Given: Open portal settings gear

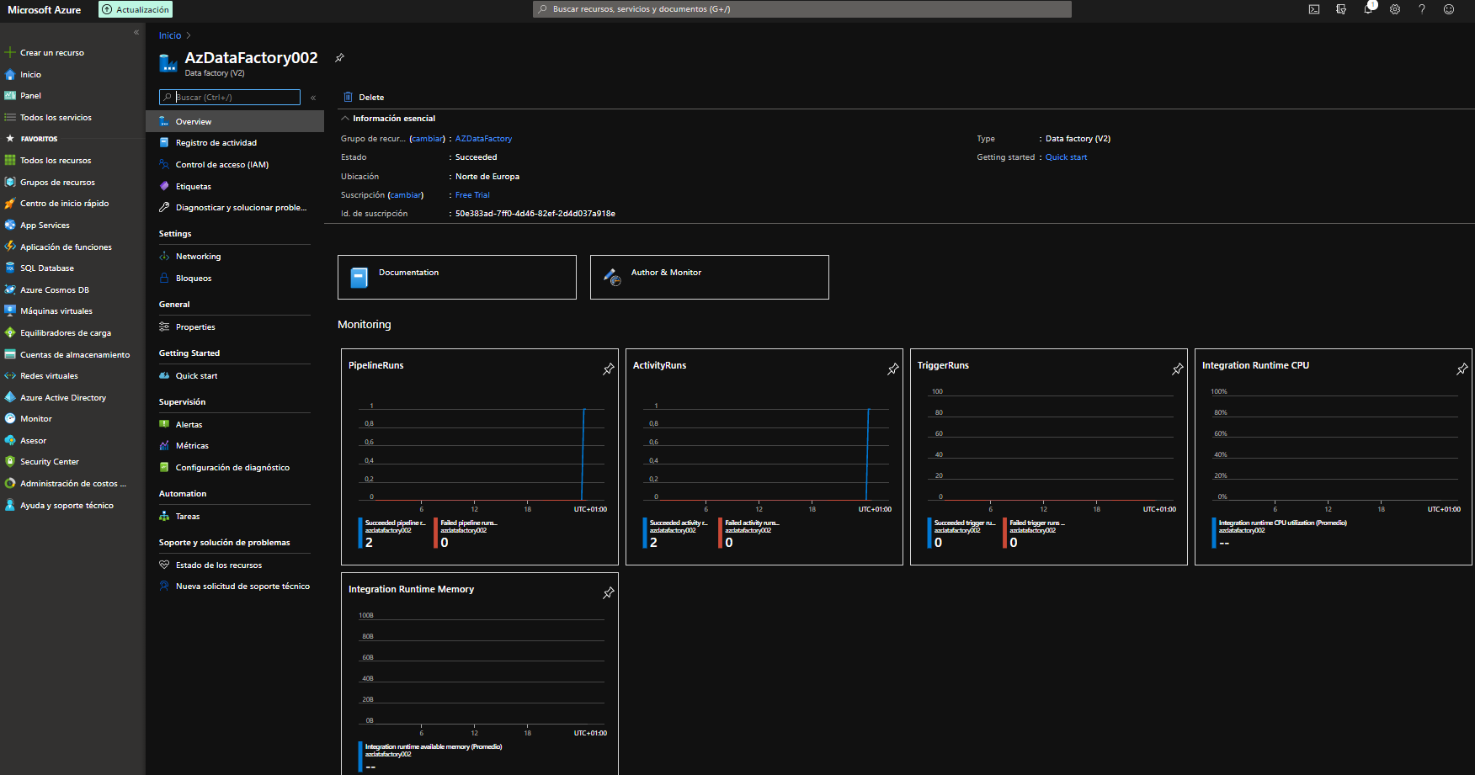Looking at the screenshot, I should [x=1395, y=9].
